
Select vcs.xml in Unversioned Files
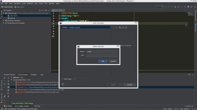(20, 92)
